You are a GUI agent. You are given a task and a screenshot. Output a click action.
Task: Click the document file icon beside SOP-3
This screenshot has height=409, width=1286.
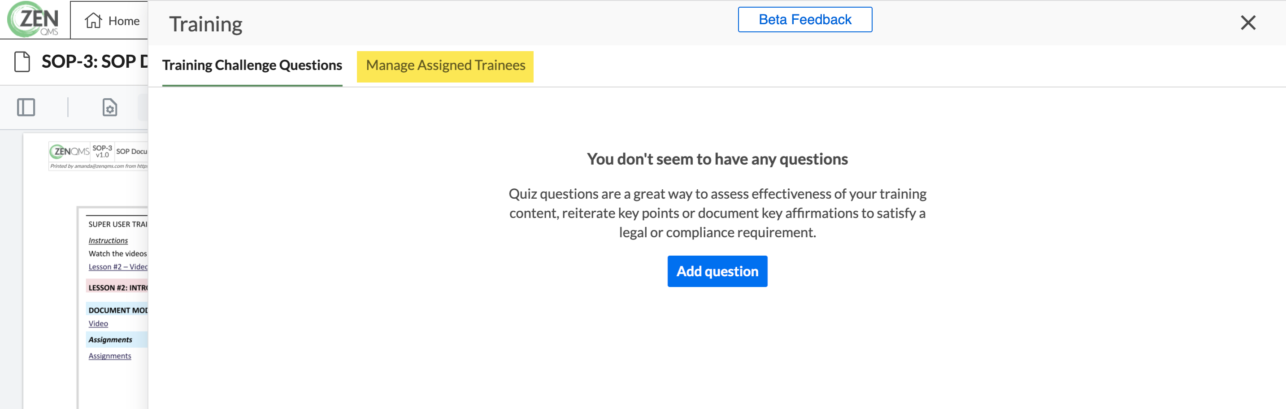coord(22,62)
